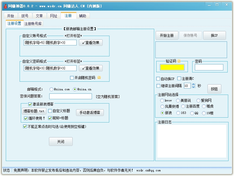Increase the 继续注册间隔 seconds with up arrow

pos(193,85)
